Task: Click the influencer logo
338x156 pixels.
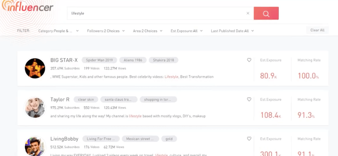Action: pyautogui.click(x=27, y=6)
